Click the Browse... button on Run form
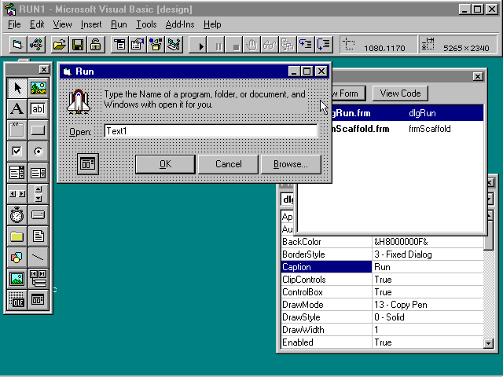 point(292,164)
